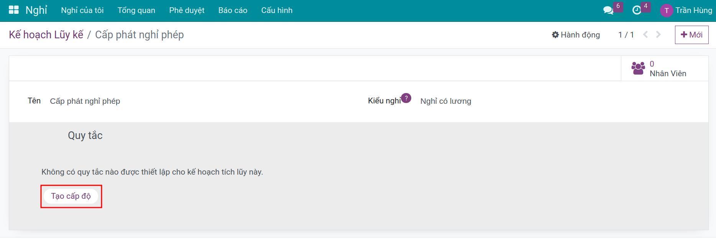Click the Trần Hùng user avatar
The image size is (716, 242).
coord(666,11)
